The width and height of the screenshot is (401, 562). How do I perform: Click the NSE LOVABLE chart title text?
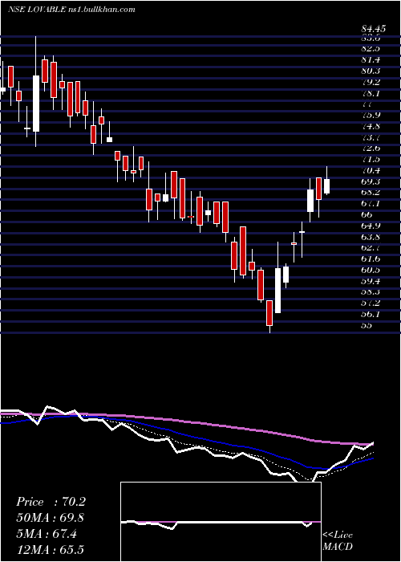click(x=71, y=10)
